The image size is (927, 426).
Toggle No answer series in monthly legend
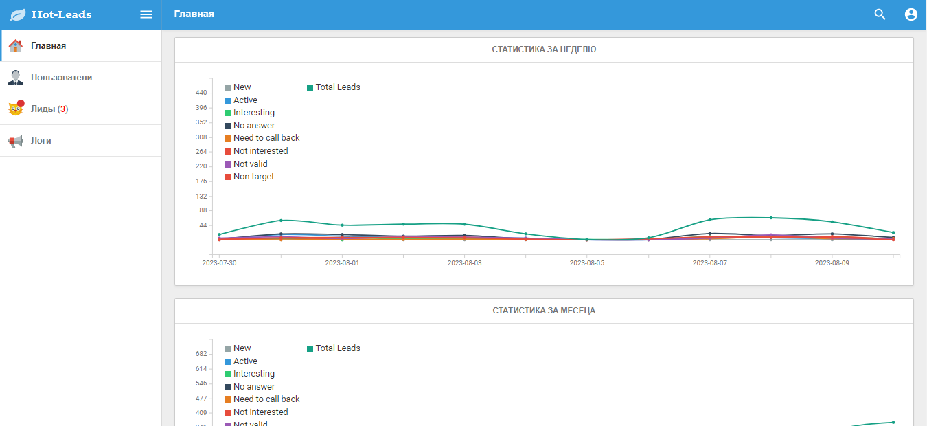pyautogui.click(x=249, y=387)
